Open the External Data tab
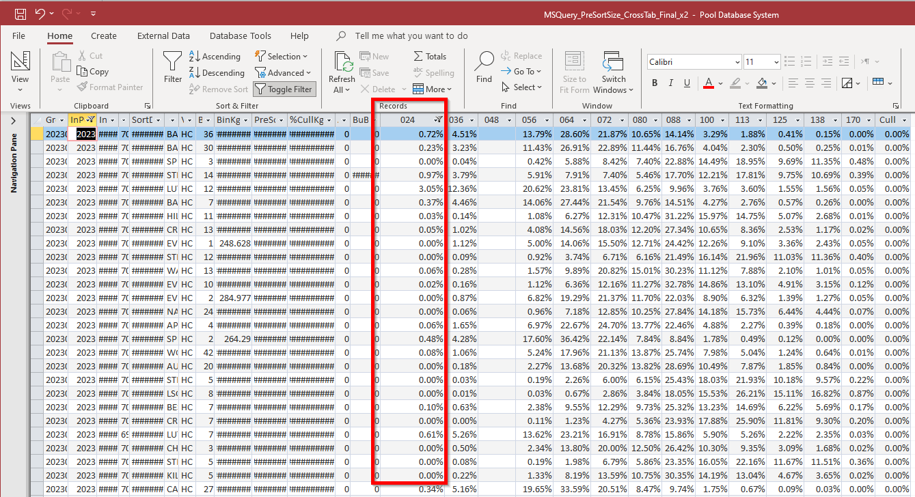The height and width of the screenshot is (497, 915). click(163, 35)
